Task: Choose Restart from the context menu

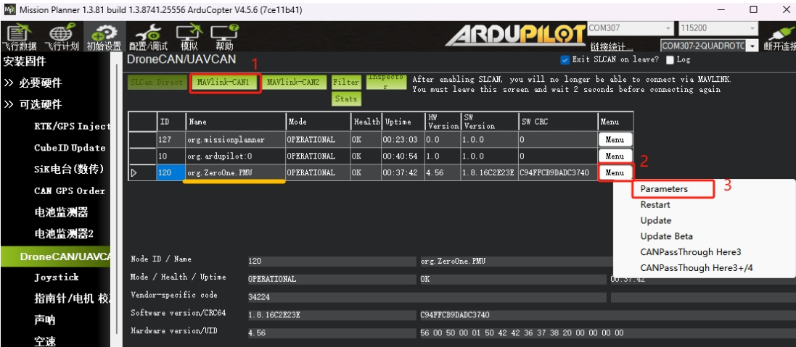Action: point(655,205)
